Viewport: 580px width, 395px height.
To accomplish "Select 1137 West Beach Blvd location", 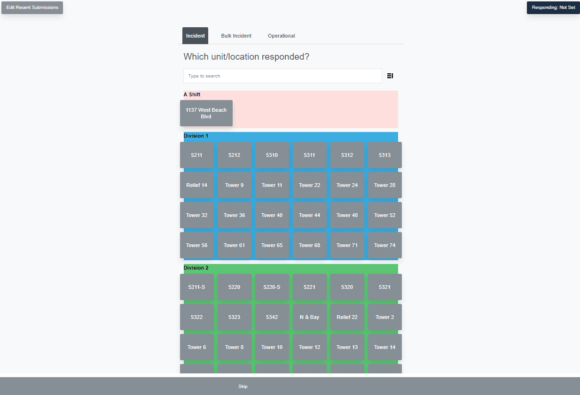I will (x=206, y=113).
